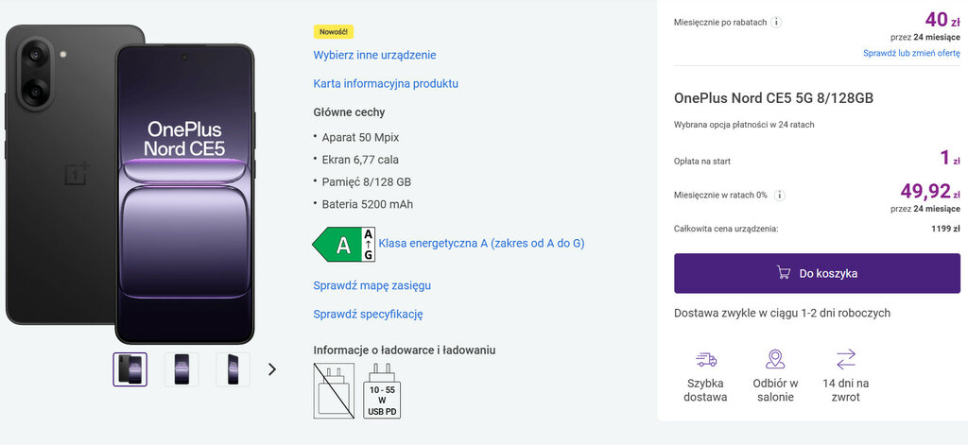The image size is (968, 445).
Task: Click the no-charger-included icon
Action: (334, 390)
